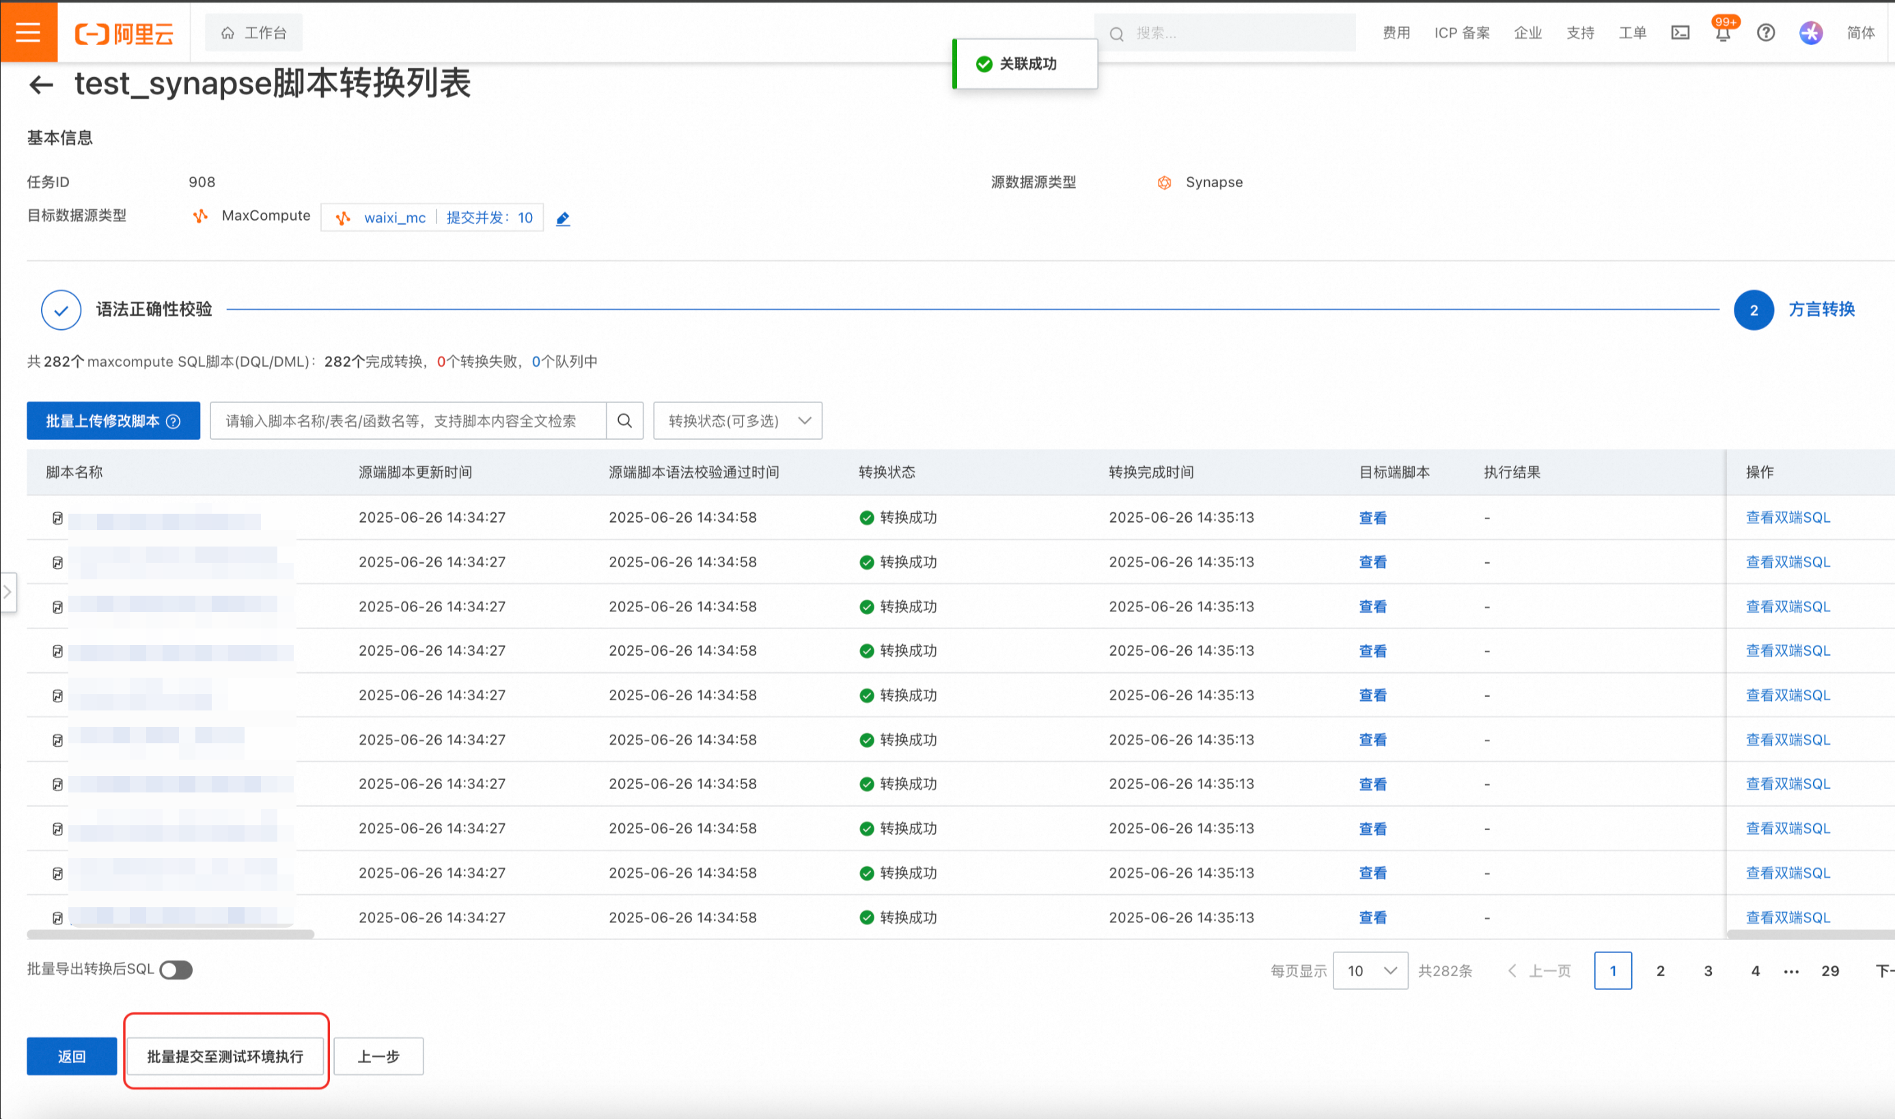Click the script name search input field
This screenshot has height=1119, width=1895.
click(x=408, y=421)
